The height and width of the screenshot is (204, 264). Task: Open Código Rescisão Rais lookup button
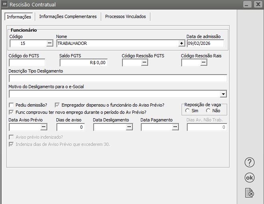pos(203,63)
